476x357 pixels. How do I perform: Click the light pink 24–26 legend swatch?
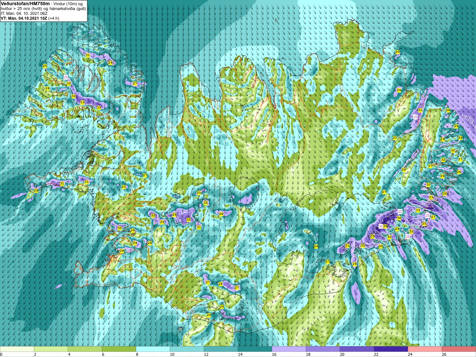(425, 349)
